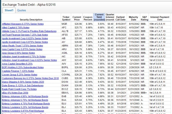Screen dimensions: 172x114
Task: Open the Quotes tab
Action: [21, 10]
